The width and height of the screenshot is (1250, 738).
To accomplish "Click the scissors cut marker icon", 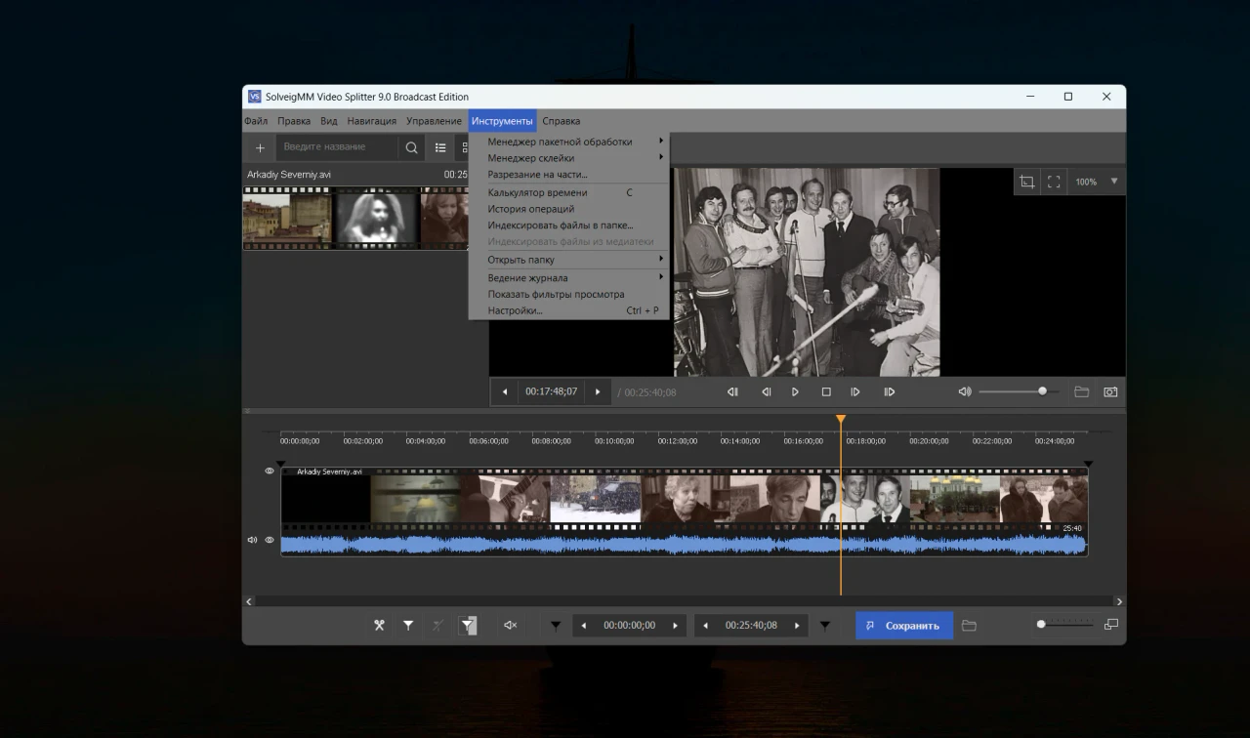I will pyautogui.click(x=379, y=626).
